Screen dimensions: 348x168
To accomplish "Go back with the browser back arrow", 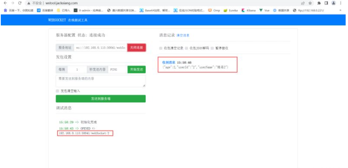I will [x=5, y=3].
